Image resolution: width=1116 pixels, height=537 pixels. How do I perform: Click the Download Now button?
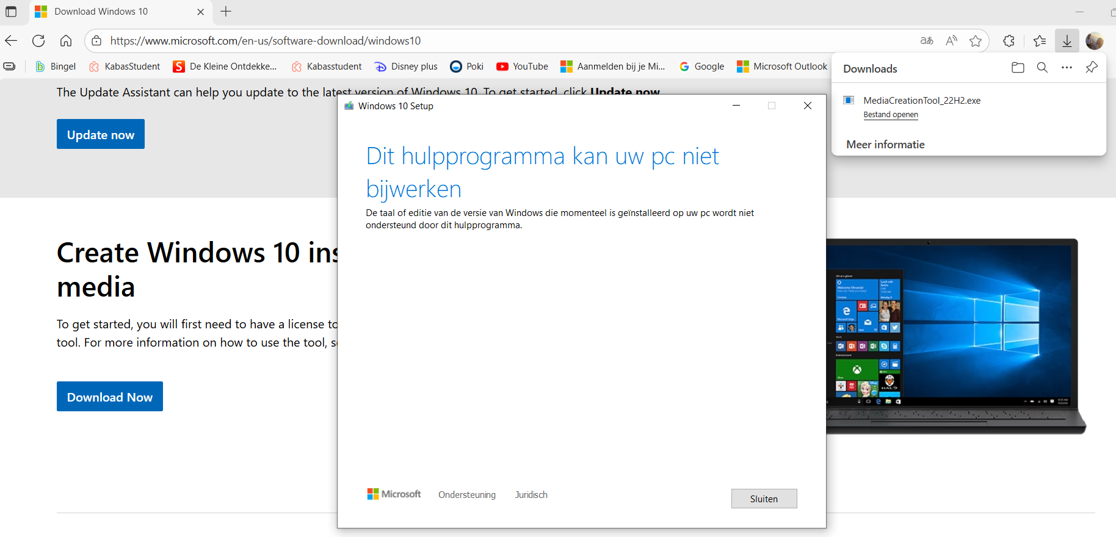110,397
